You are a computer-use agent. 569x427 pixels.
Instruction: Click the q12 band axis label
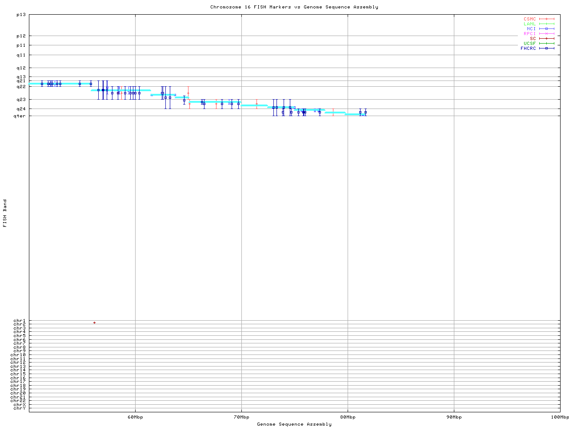[x=21, y=68]
